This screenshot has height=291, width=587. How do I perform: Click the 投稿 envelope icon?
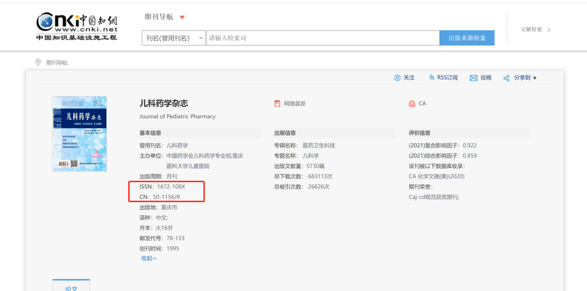pos(473,77)
